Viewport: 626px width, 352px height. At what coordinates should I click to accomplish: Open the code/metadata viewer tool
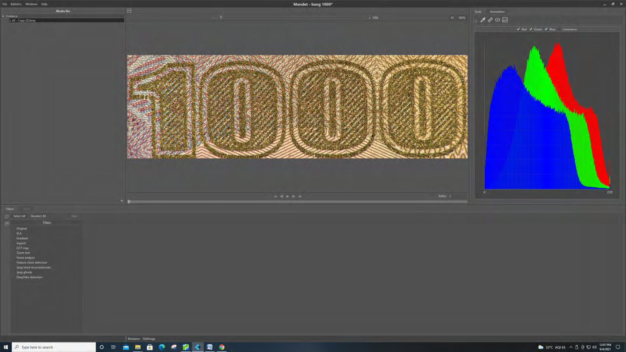click(498, 20)
